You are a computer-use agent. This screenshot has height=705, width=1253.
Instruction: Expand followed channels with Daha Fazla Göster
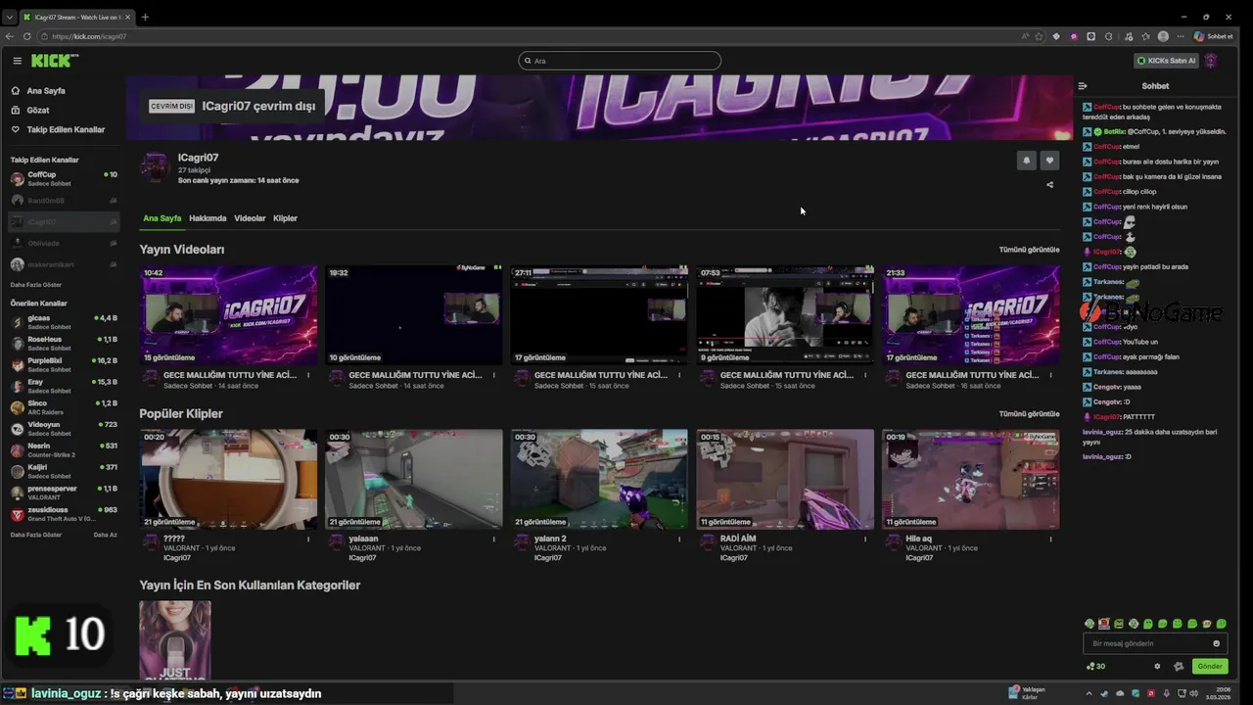tap(36, 285)
